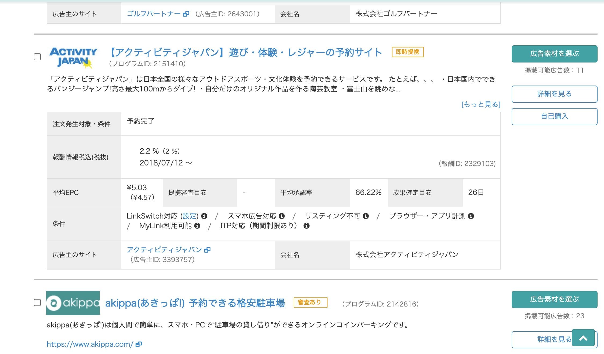Open external link icon beside ゴルフパートナー

(x=186, y=14)
